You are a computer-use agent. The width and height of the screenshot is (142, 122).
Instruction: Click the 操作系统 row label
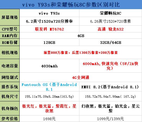pyautogui.click(x=10, y=87)
